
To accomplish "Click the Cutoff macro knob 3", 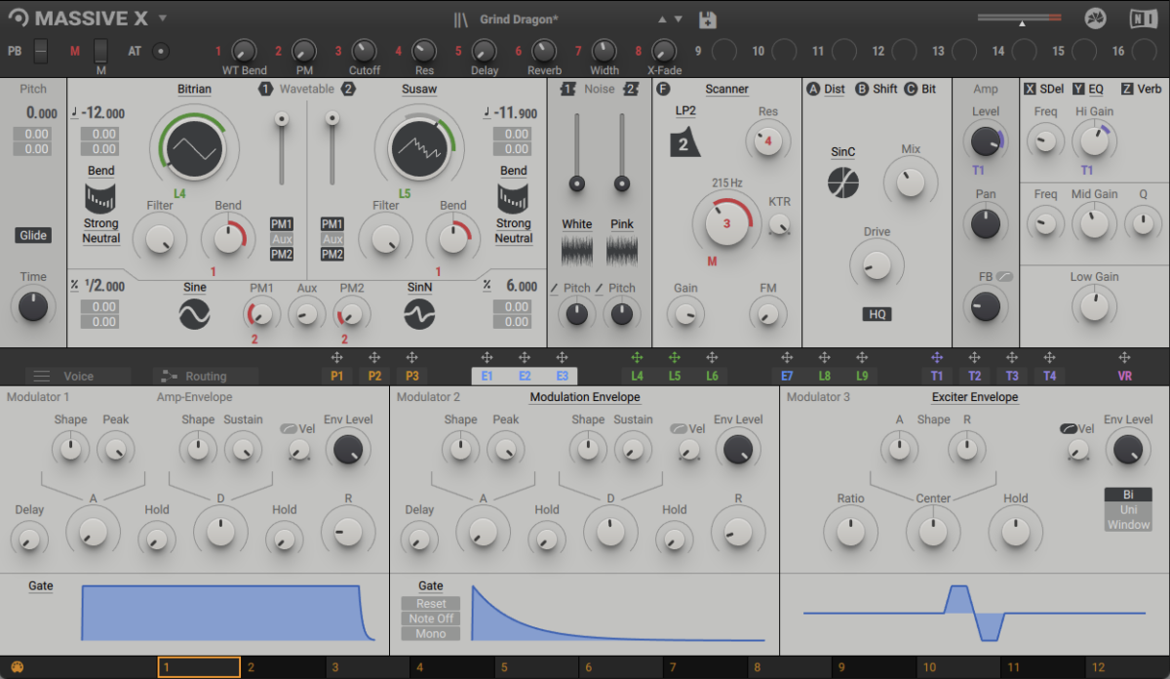I will coord(364,50).
